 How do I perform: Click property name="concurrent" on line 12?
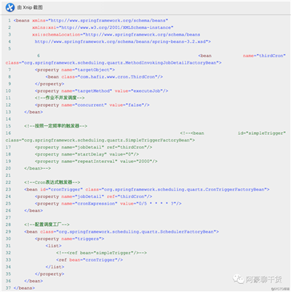pos(92,105)
